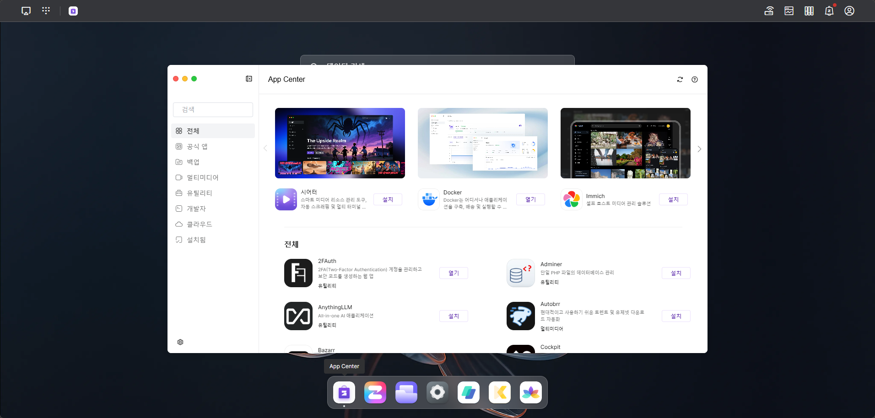875x418 pixels.
Task: Click the Adminer database icon
Action: click(x=521, y=273)
